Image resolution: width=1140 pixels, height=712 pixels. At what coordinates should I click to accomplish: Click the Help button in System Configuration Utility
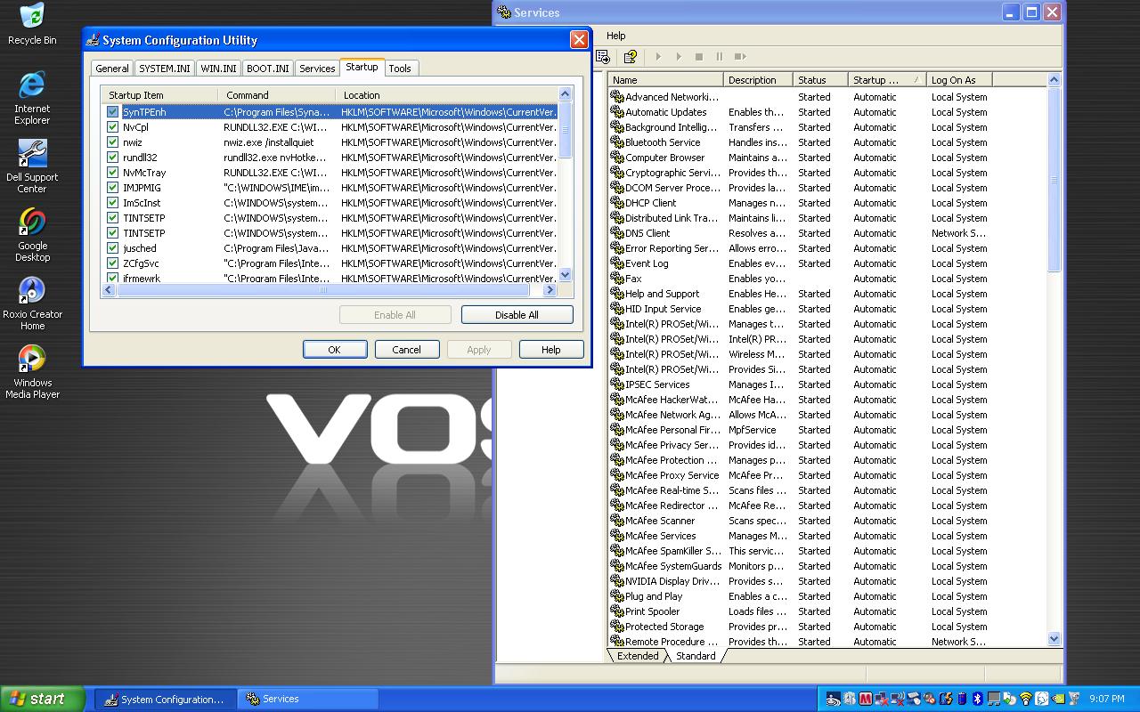point(551,350)
